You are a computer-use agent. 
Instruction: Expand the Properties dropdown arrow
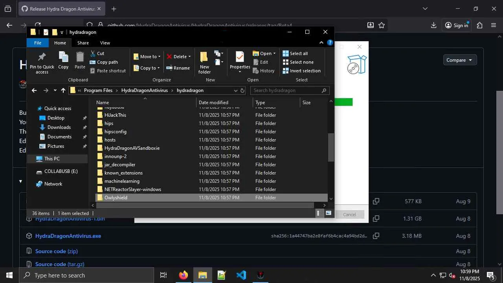pos(240,72)
